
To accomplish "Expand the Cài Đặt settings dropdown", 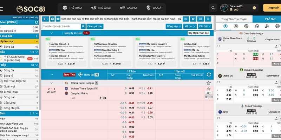I will [x=204, y=26].
